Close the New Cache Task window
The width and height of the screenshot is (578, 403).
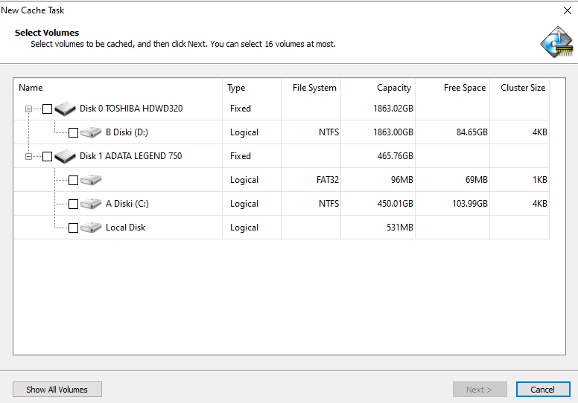point(568,10)
